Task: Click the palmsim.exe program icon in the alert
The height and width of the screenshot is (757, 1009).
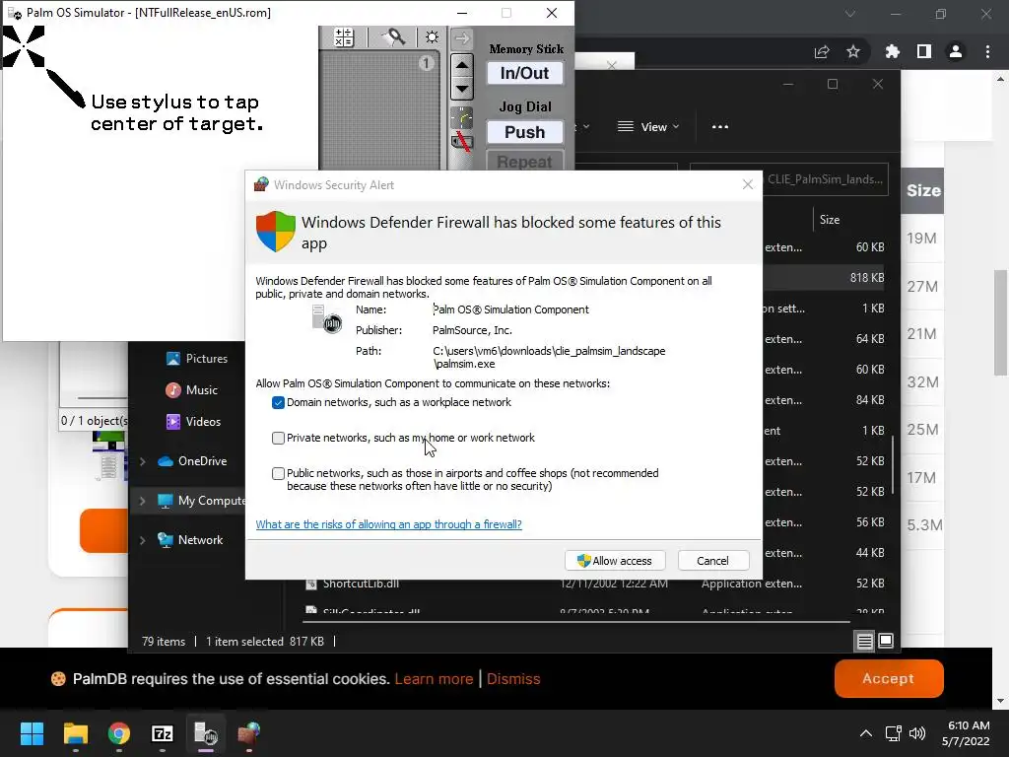Action: (327, 318)
